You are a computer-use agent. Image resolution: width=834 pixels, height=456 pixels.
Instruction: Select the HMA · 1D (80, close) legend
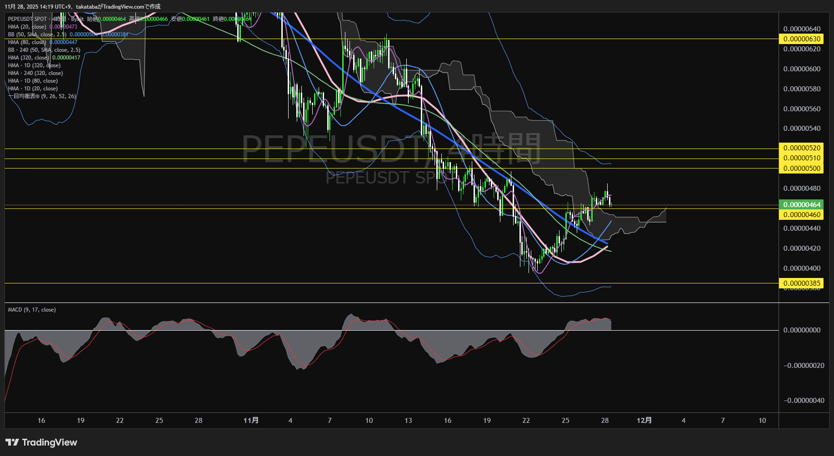[x=33, y=81]
